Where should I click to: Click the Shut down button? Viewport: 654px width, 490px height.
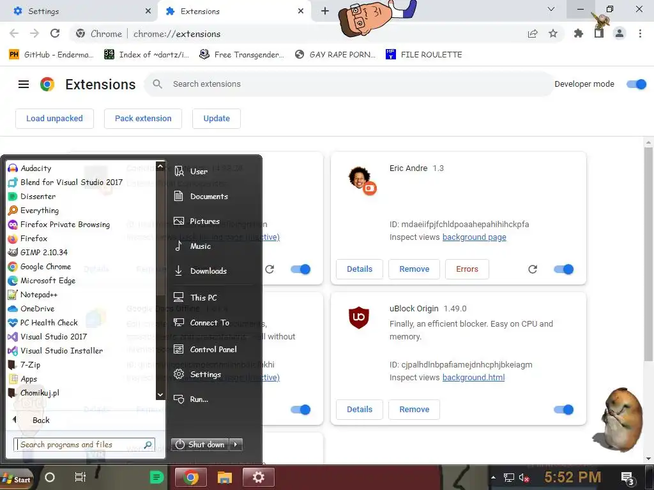tap(200, 445)
